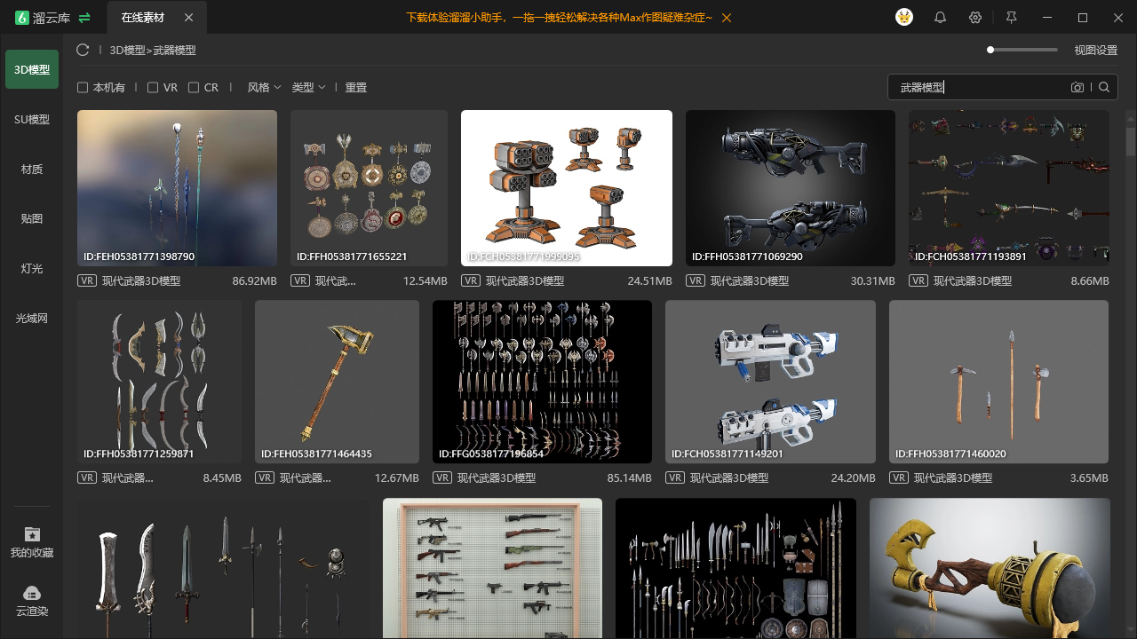Open the hammer thumbnail ID:FEH05381771464435
This screenshot has height=639, width=1137.
click(337, 382)
